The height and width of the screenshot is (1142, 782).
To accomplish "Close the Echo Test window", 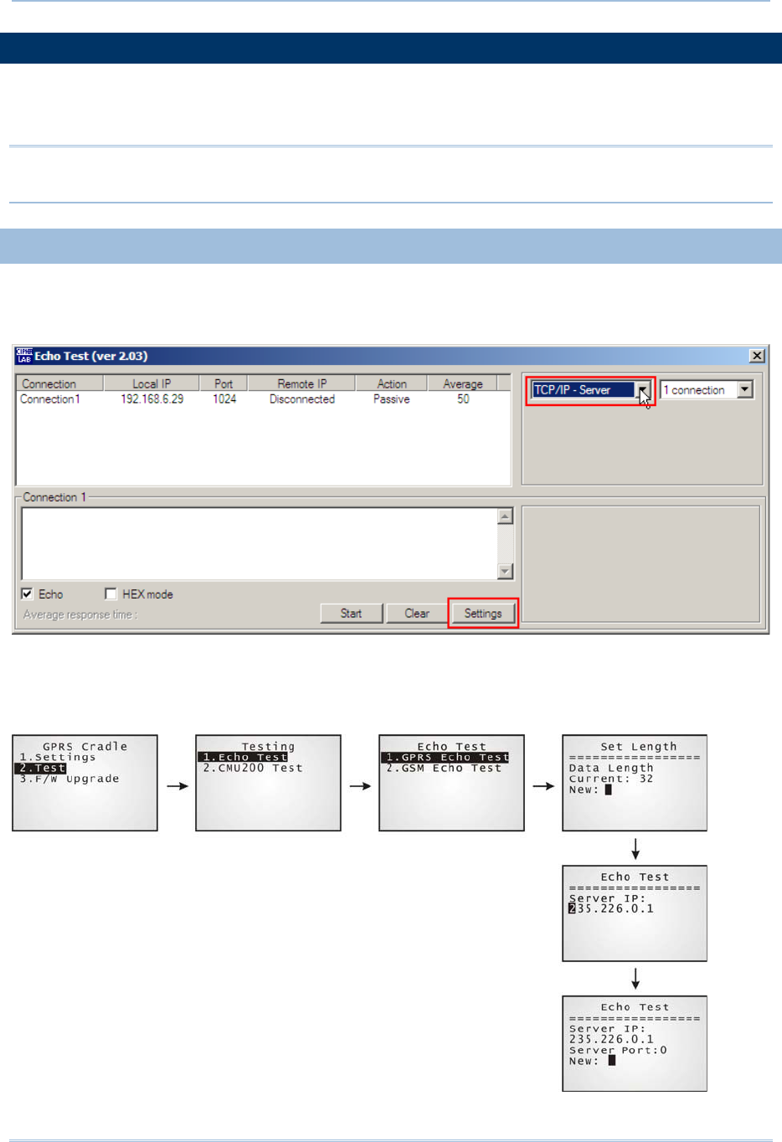I will pos(756,356).
